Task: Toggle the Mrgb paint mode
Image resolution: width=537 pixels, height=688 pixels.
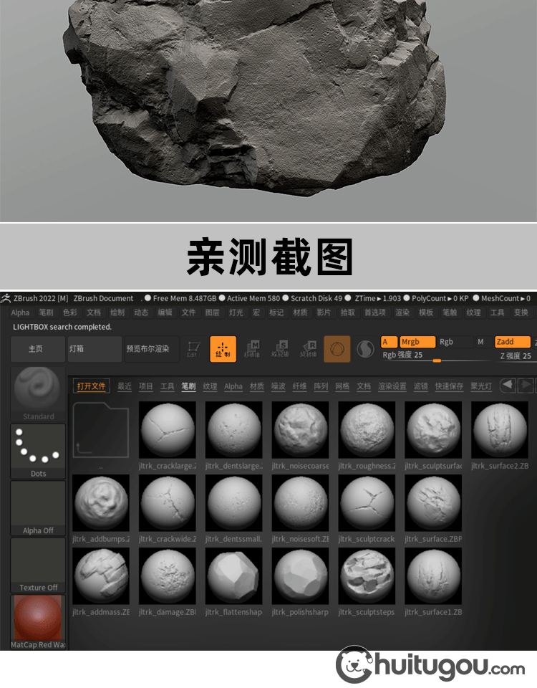Action: tap(417, 343)
